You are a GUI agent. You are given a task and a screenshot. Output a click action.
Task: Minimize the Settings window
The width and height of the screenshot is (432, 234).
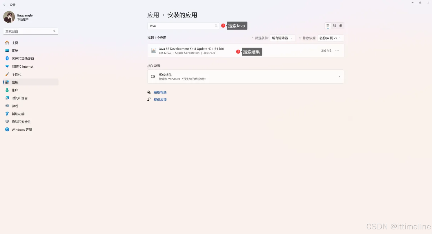pos(412,3)
